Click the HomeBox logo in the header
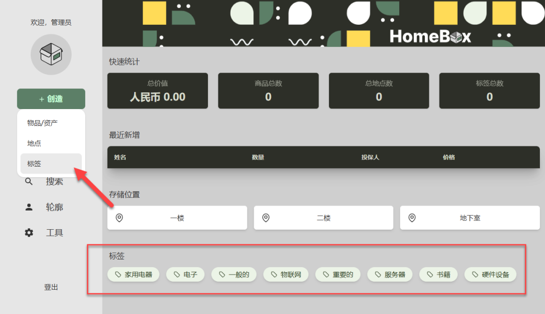 click(430, 37)
